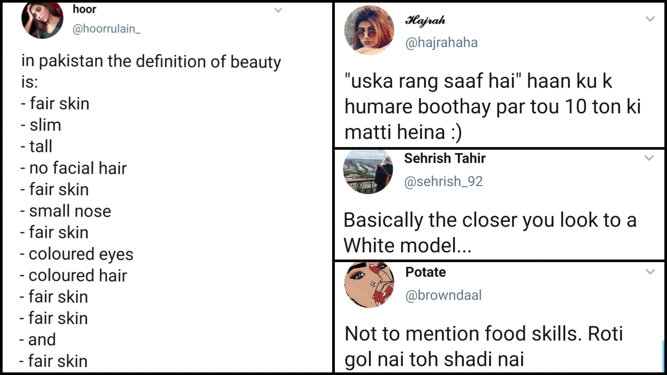
Task: Click the "Potate" display name
Action: [425, 272]
